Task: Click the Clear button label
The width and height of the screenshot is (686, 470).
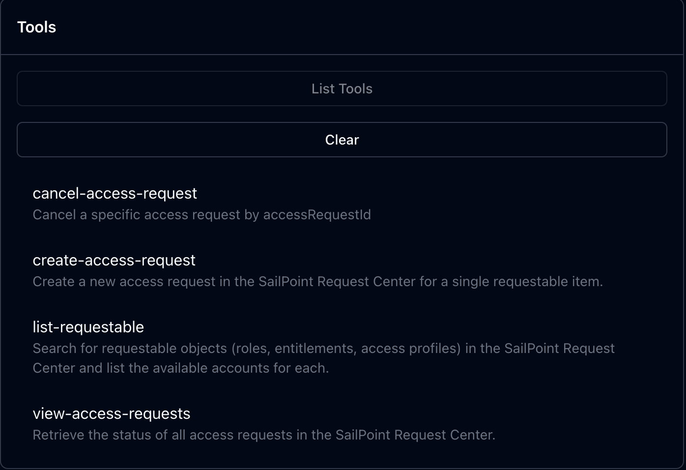Action: 342,140
